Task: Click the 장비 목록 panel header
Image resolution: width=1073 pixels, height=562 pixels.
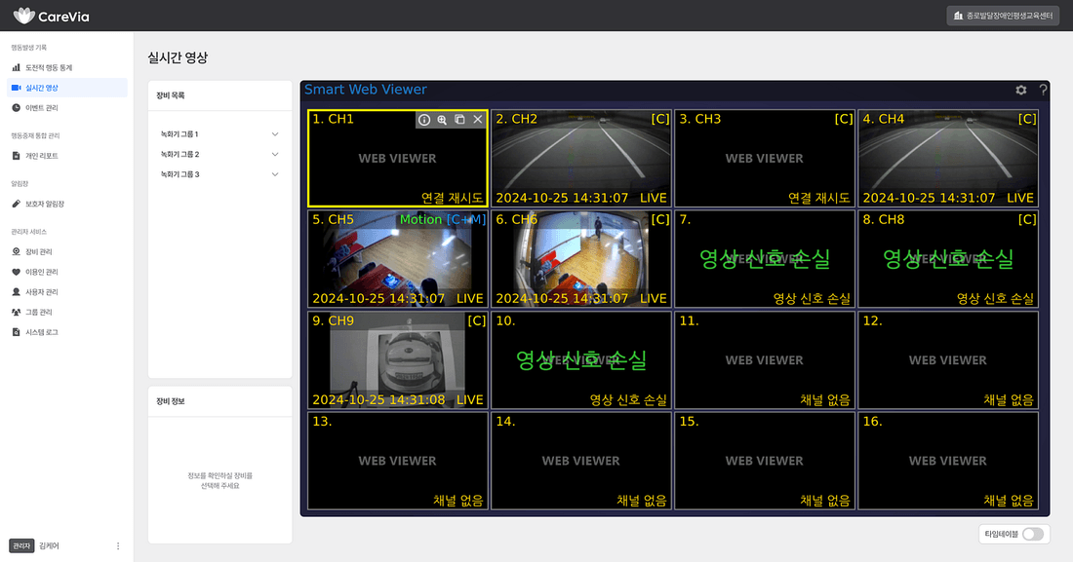Action: coord(219,95)
